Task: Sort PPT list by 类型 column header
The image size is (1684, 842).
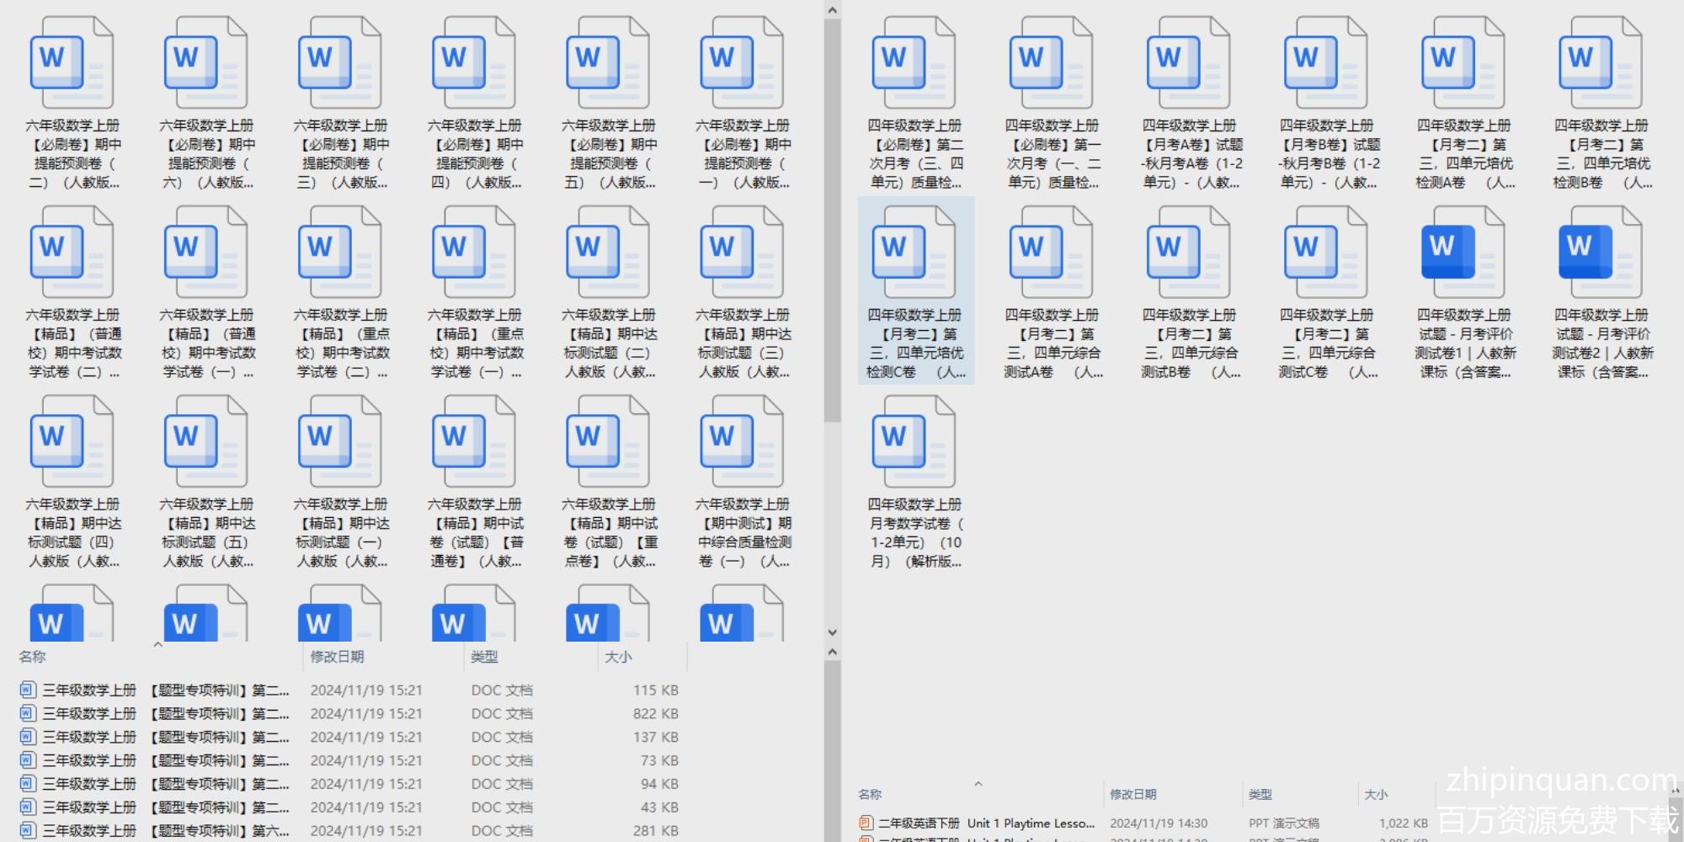Action: 1260,794
